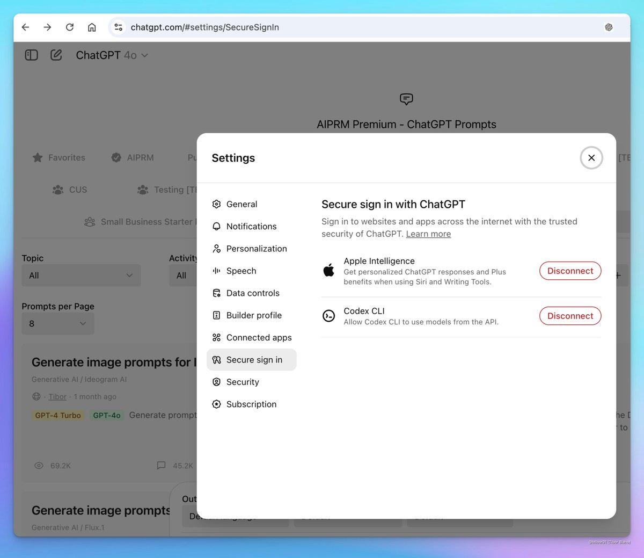644x558 pixels.
Task: Expand the Prompts per Page dropdown
Action: [x=58, y=324]
